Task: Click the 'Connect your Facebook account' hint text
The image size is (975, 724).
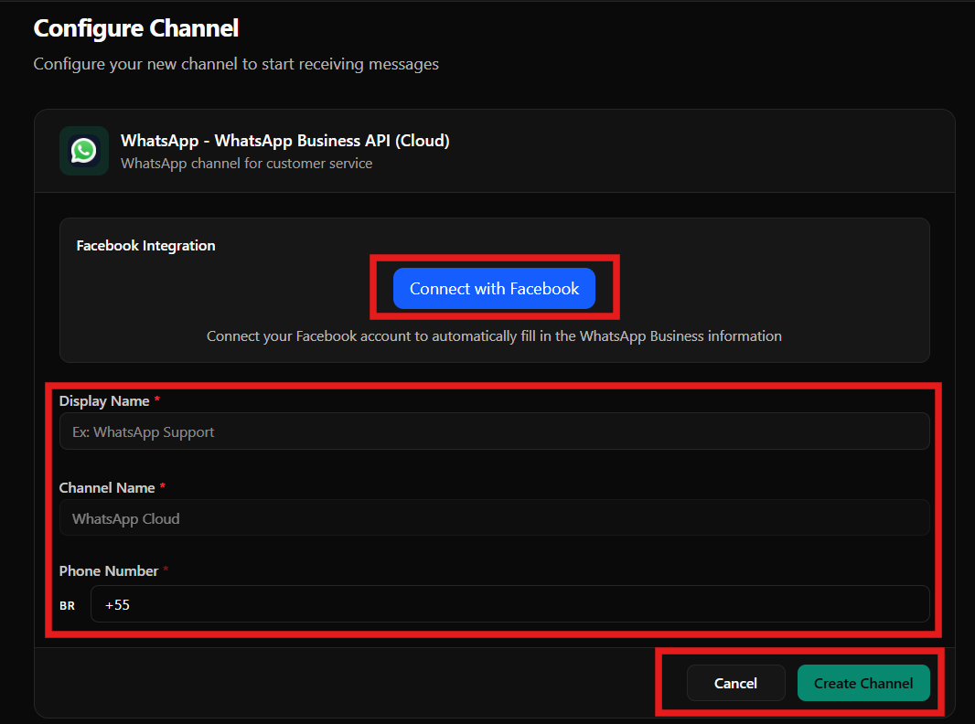Action: click(x=494, y=336)
